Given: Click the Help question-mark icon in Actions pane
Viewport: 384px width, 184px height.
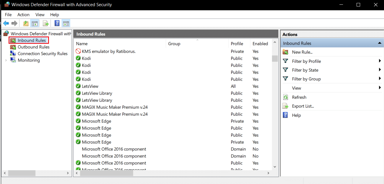Looking at the screenshot, I should coord(285,115).
